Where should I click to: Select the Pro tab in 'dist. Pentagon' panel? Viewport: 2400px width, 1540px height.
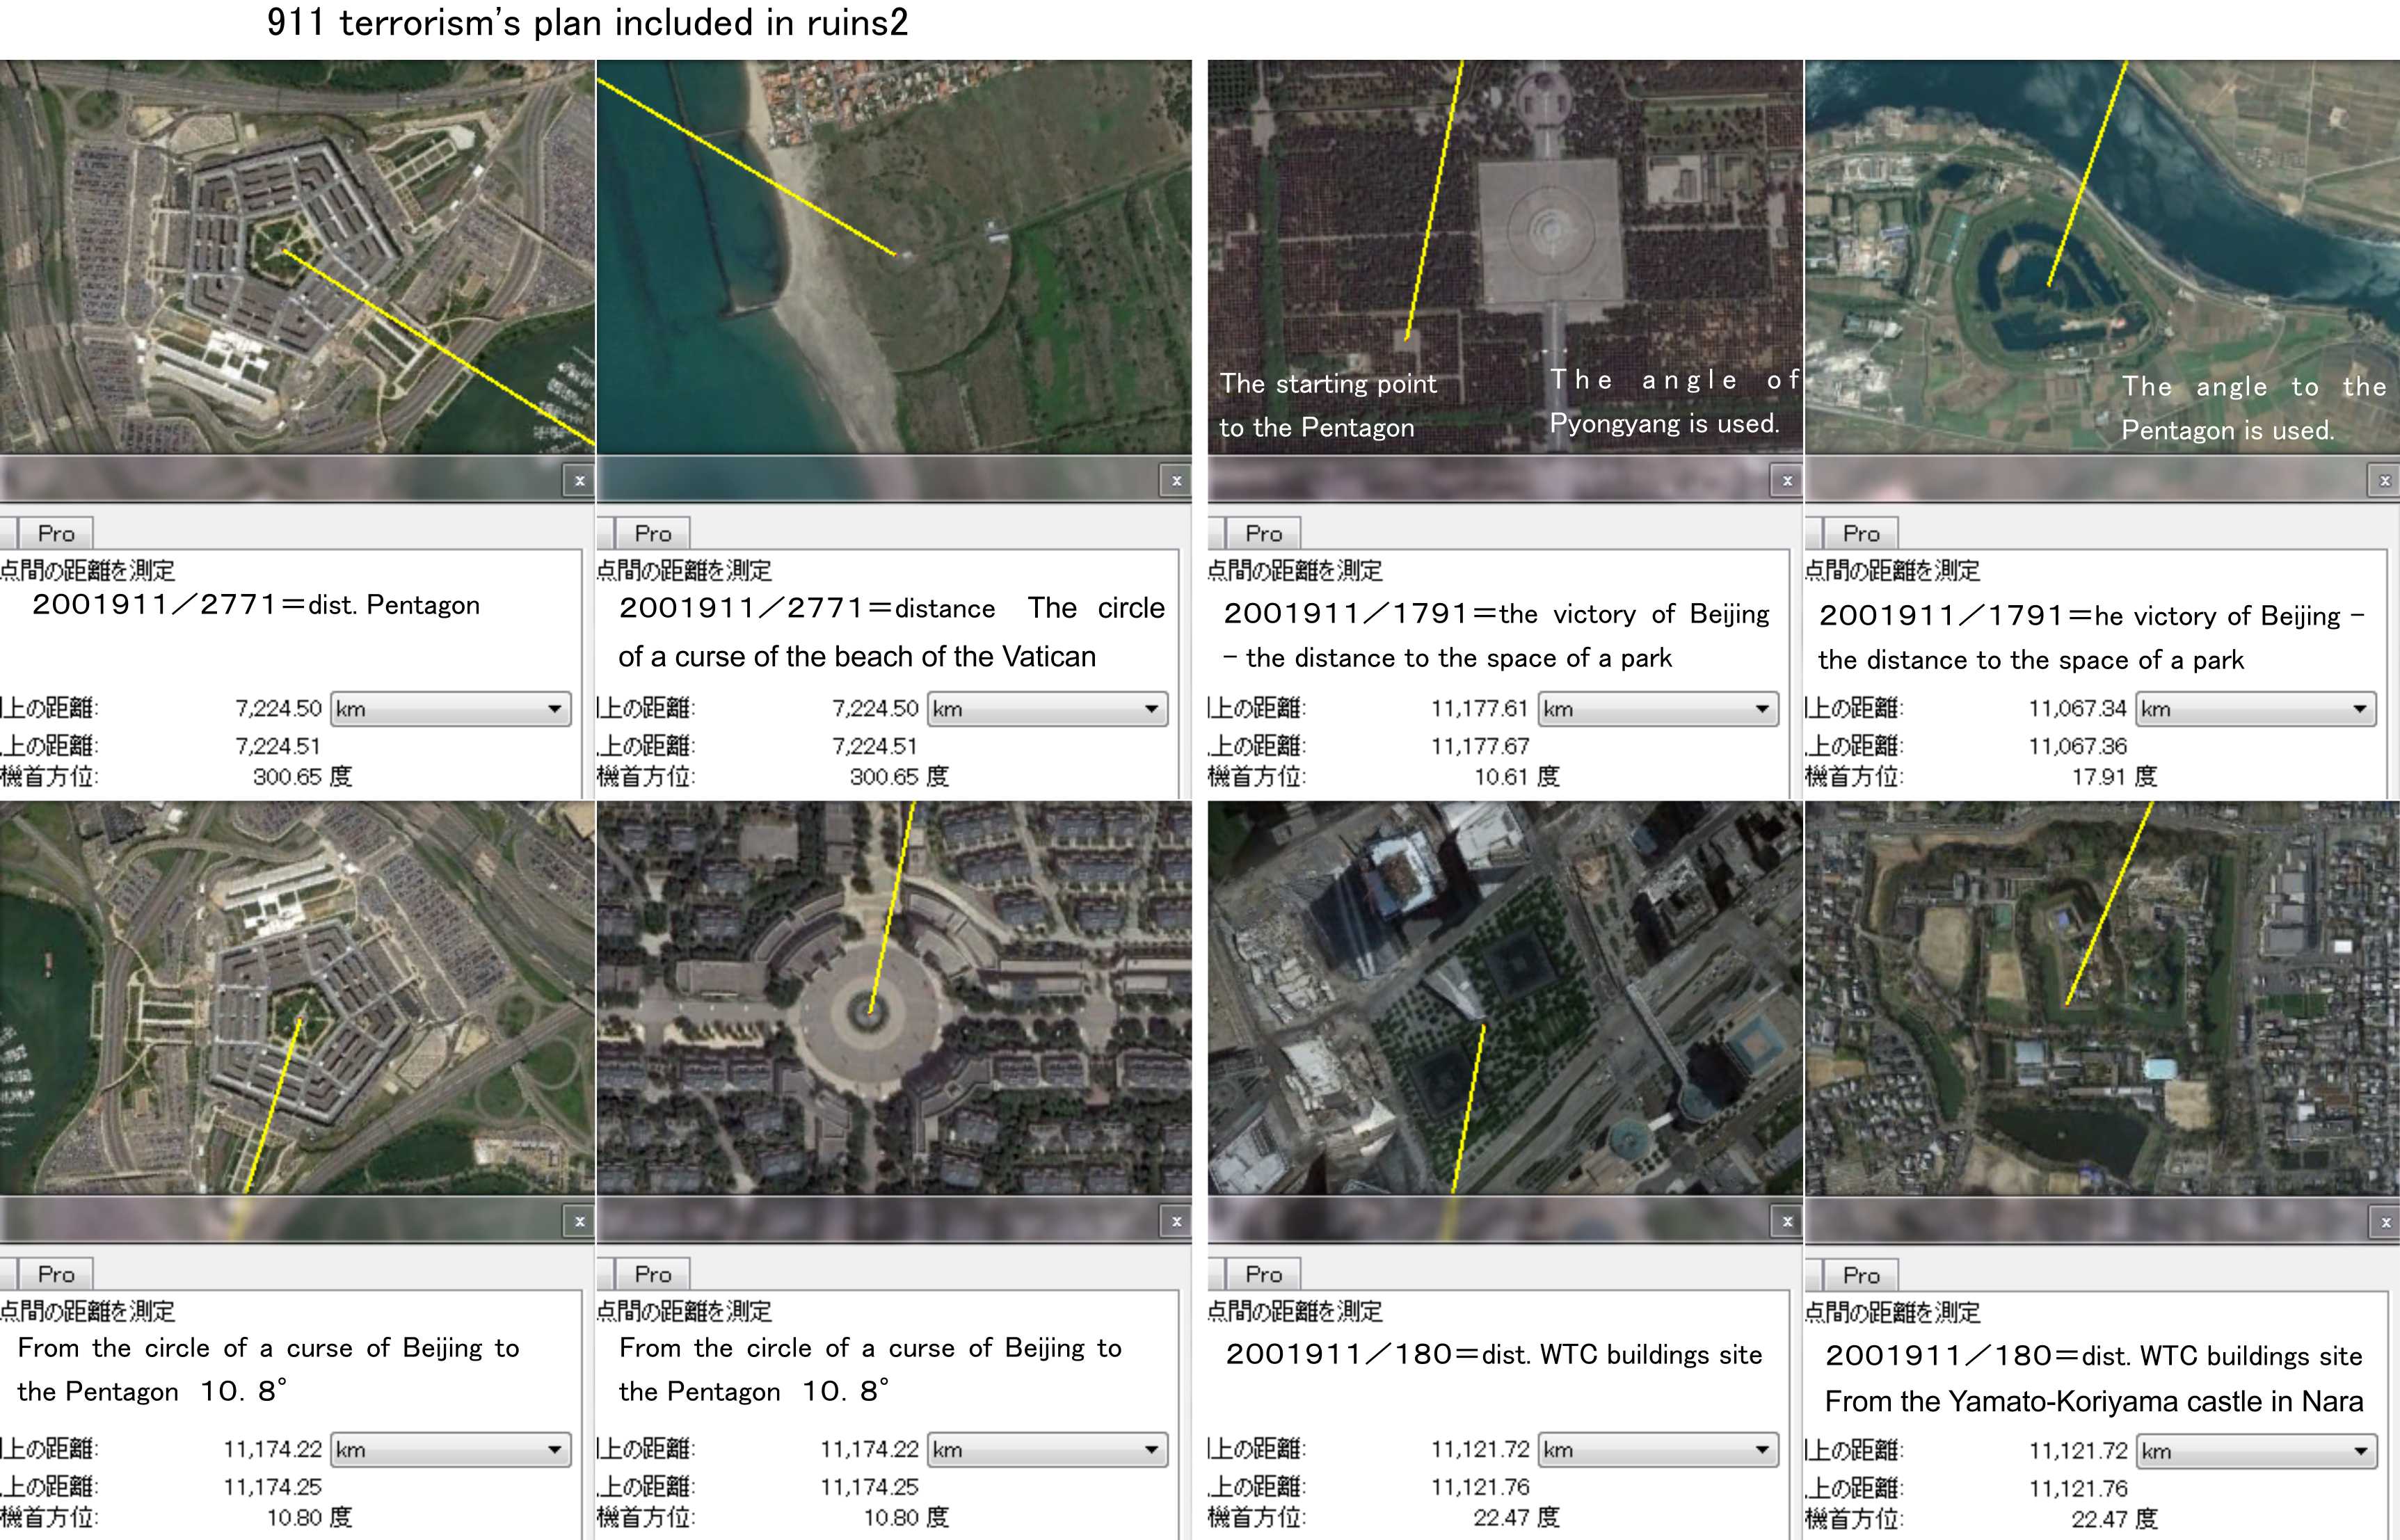pos(56,534)
